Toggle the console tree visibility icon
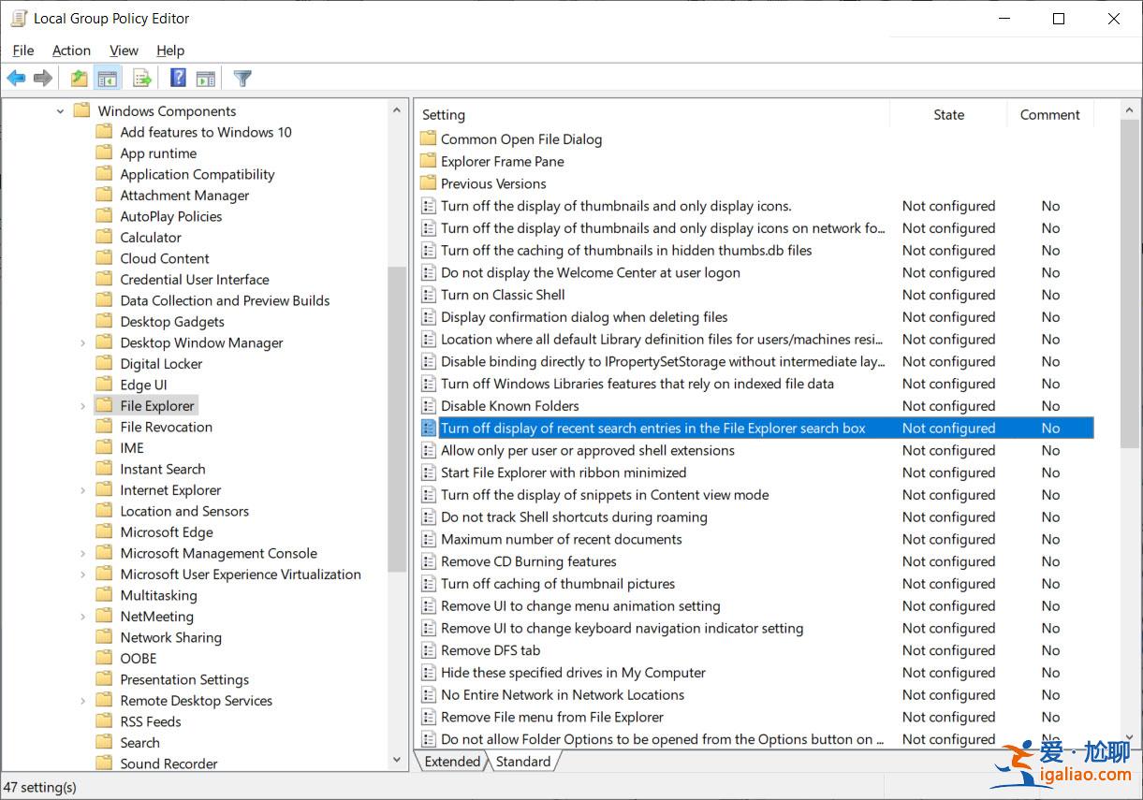This screenshot has height=800, width=1143. [108, 78]
